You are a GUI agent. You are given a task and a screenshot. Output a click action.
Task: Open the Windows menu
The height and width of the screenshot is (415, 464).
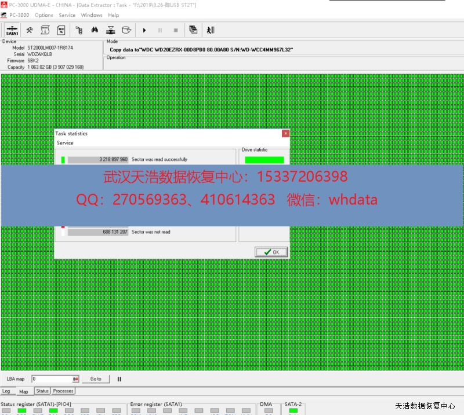(92, 15)
